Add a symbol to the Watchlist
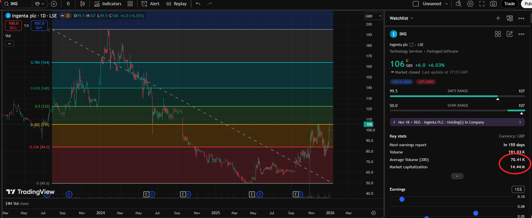The image size is (532, 218). [498, 18]
